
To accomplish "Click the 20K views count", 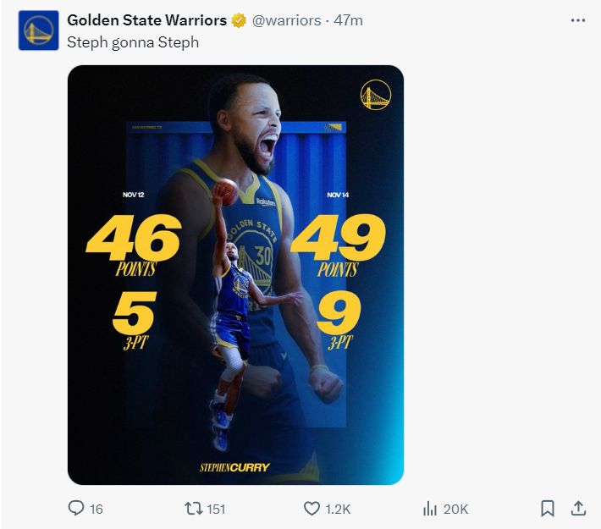I will (455, 509).
